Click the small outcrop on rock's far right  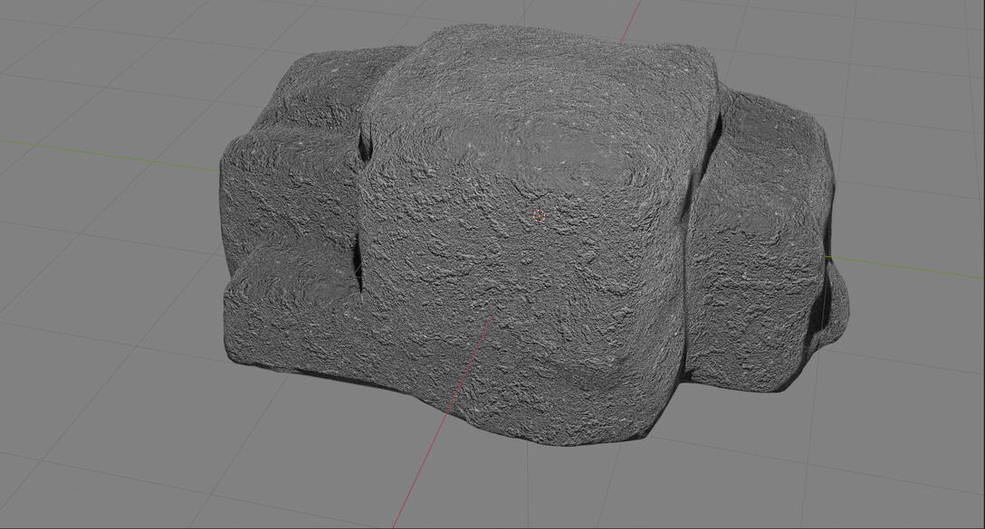(837, 307)
